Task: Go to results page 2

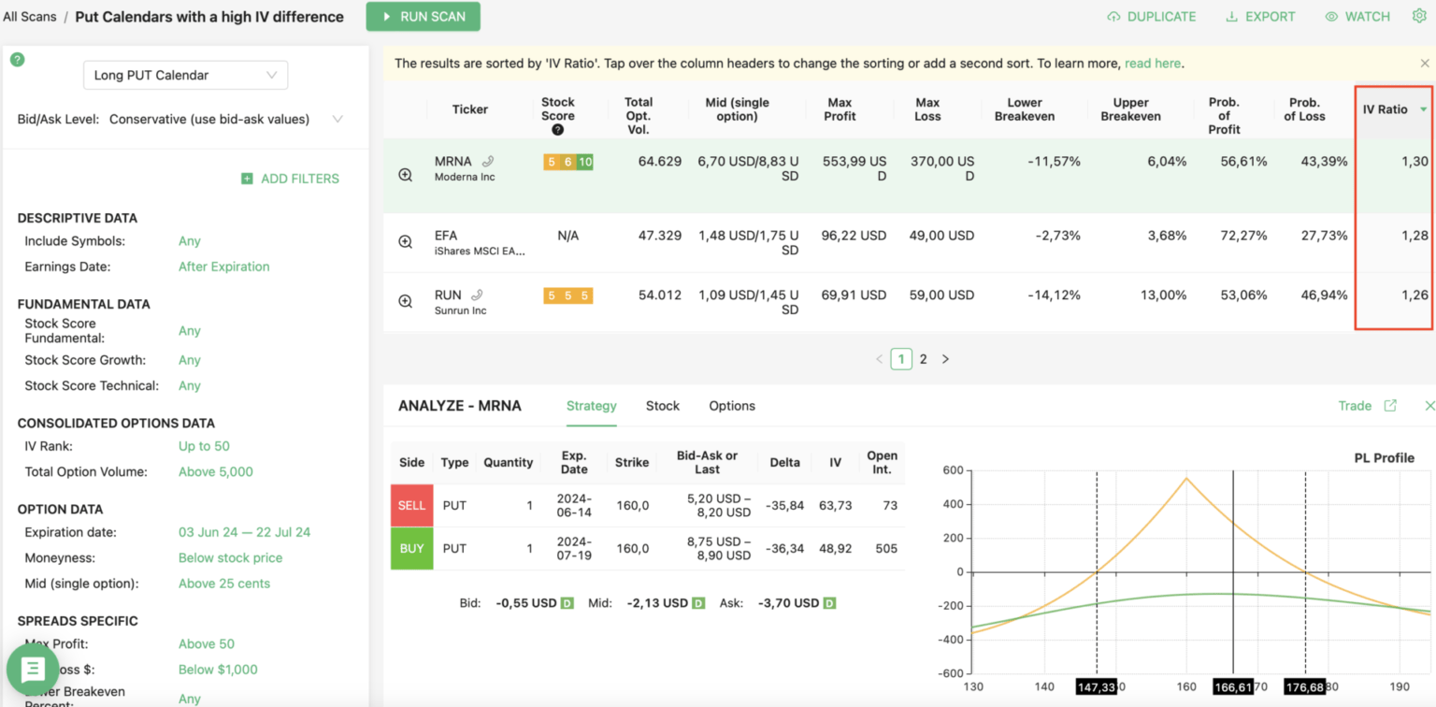Action: tap(923, 359)
